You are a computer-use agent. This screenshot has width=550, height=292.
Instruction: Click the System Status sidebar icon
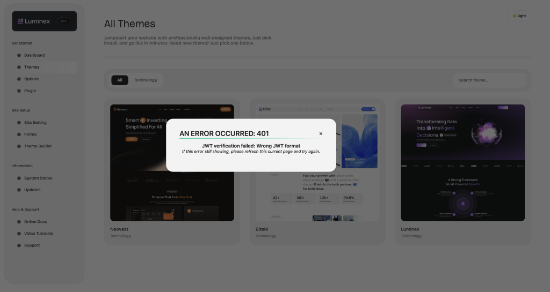click(x=19, y=178)
